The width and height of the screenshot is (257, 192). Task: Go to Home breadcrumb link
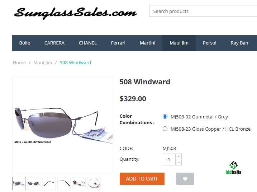[19, 63]
